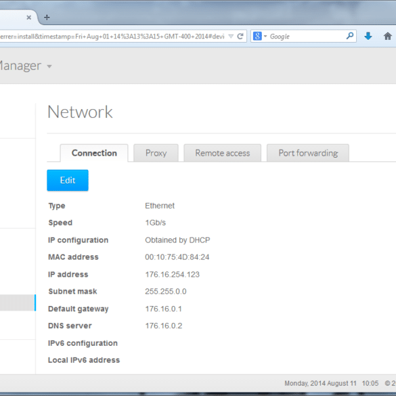Viewport: 396px width, 396px height.
Task: Switch to the Proxy tab
Action: (156, 153)
